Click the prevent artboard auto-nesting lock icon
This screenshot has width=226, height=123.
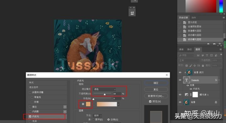click(199, 66)
